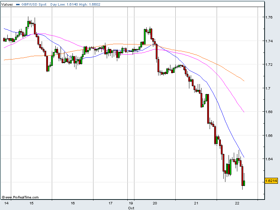Click the yellow 1.6214 current price tag
280x210 pixels.
point(271,181)
